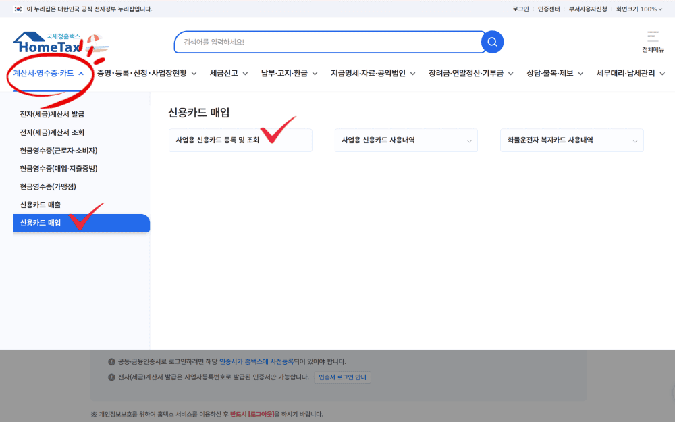Viewport: 675px width, 422px height.
Task: Select 전자(세금)계산서 발급 in sidebar
Action: (x=52, y=114)
